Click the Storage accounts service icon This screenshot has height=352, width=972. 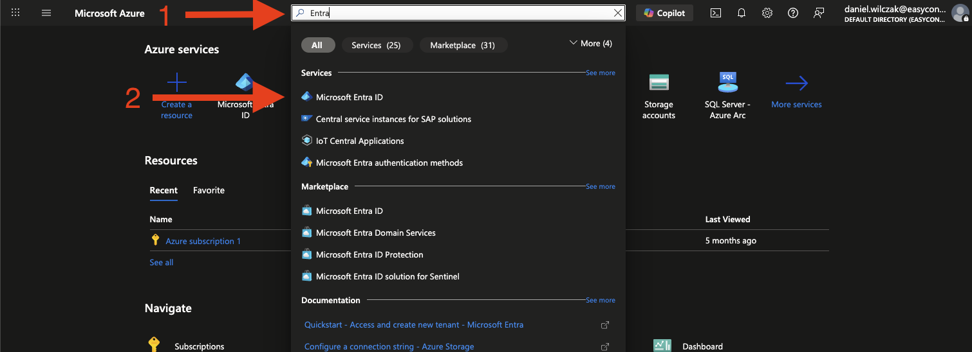pyautogui.click(x=659, y=83)
